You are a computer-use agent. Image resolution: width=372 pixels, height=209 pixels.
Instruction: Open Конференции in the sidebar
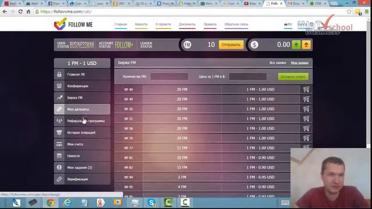pyautogui.click(x=82, y=86)
